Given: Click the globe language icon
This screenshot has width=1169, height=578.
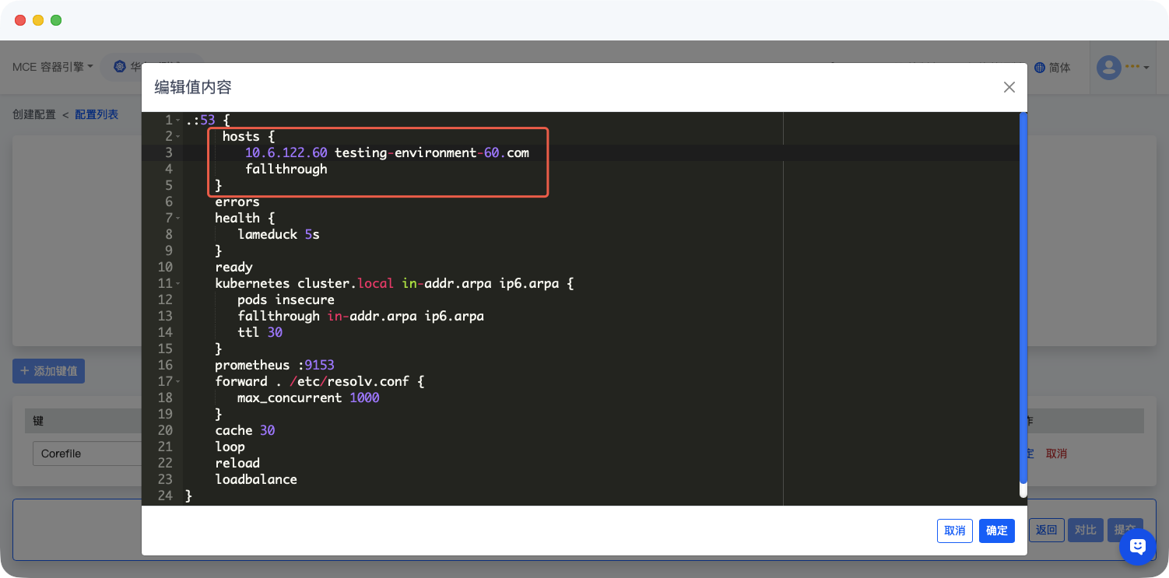Looking at the screenshot, I should coord(1039,68).
